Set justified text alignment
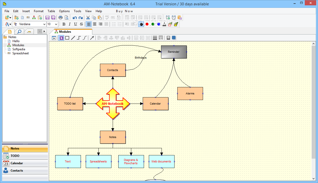The image size is (318, 183). click(106, 24)
